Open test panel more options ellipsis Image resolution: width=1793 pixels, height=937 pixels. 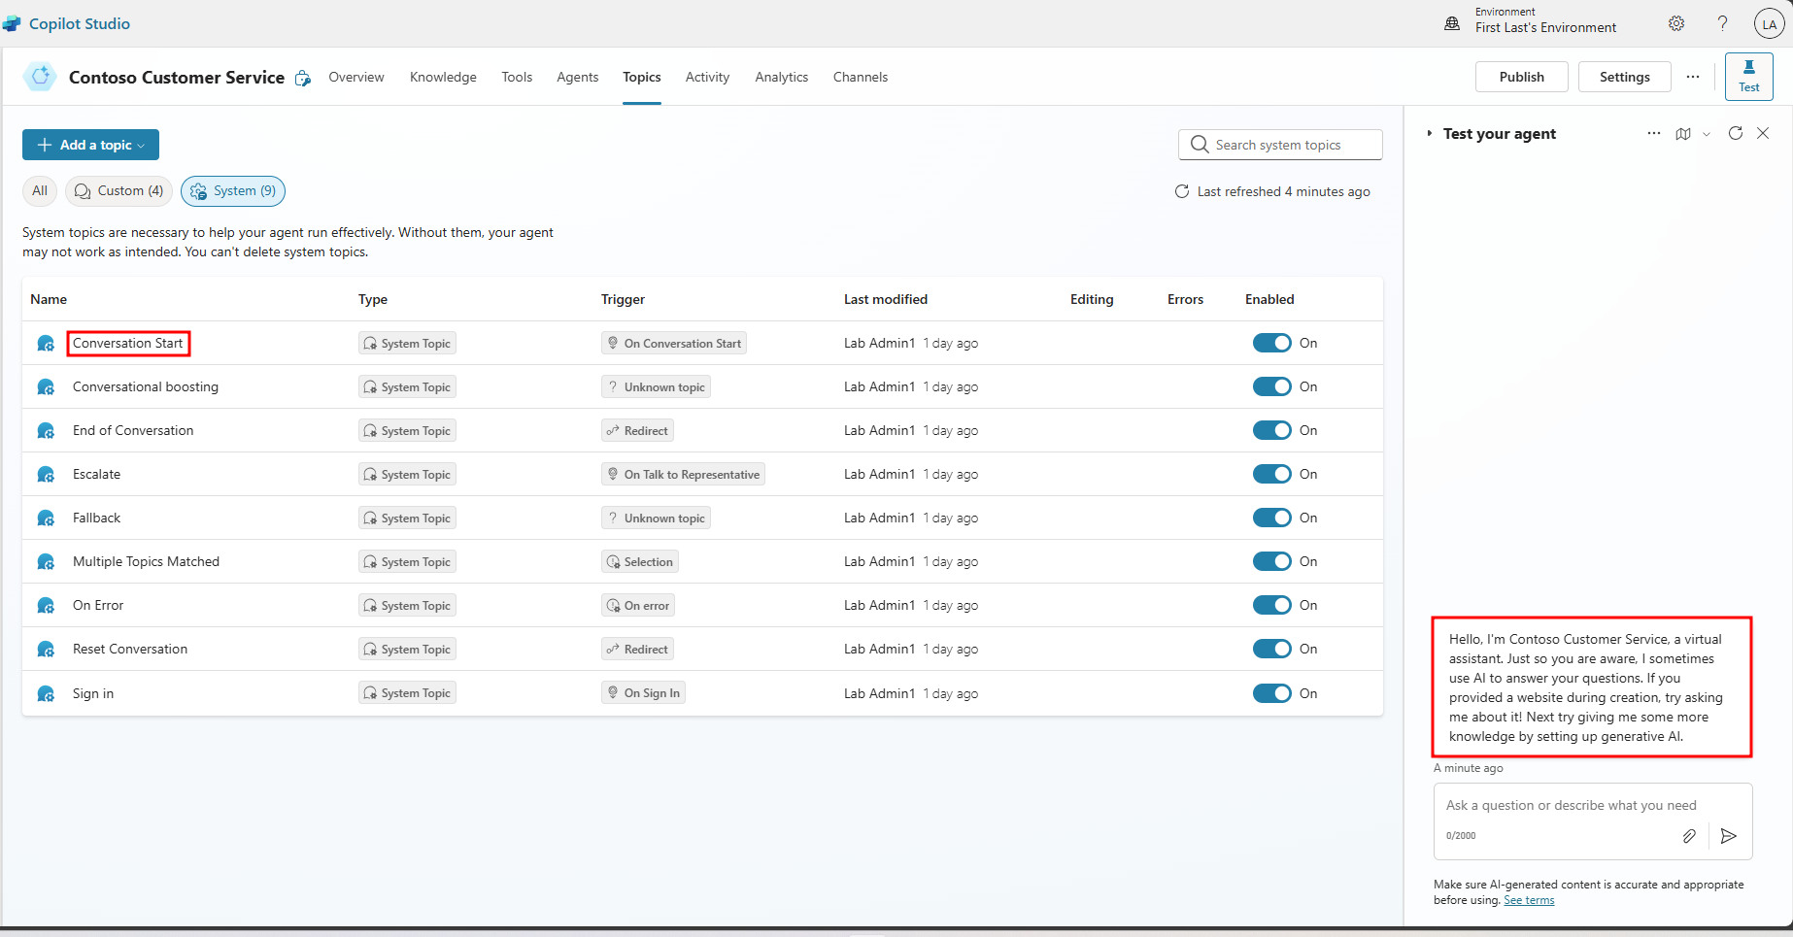[1654, 133]
